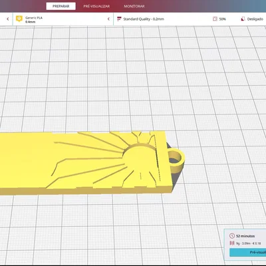Switch to the PREPARAR tab
Viewport: 266px width, 266px height.
[x=61, y=6]
